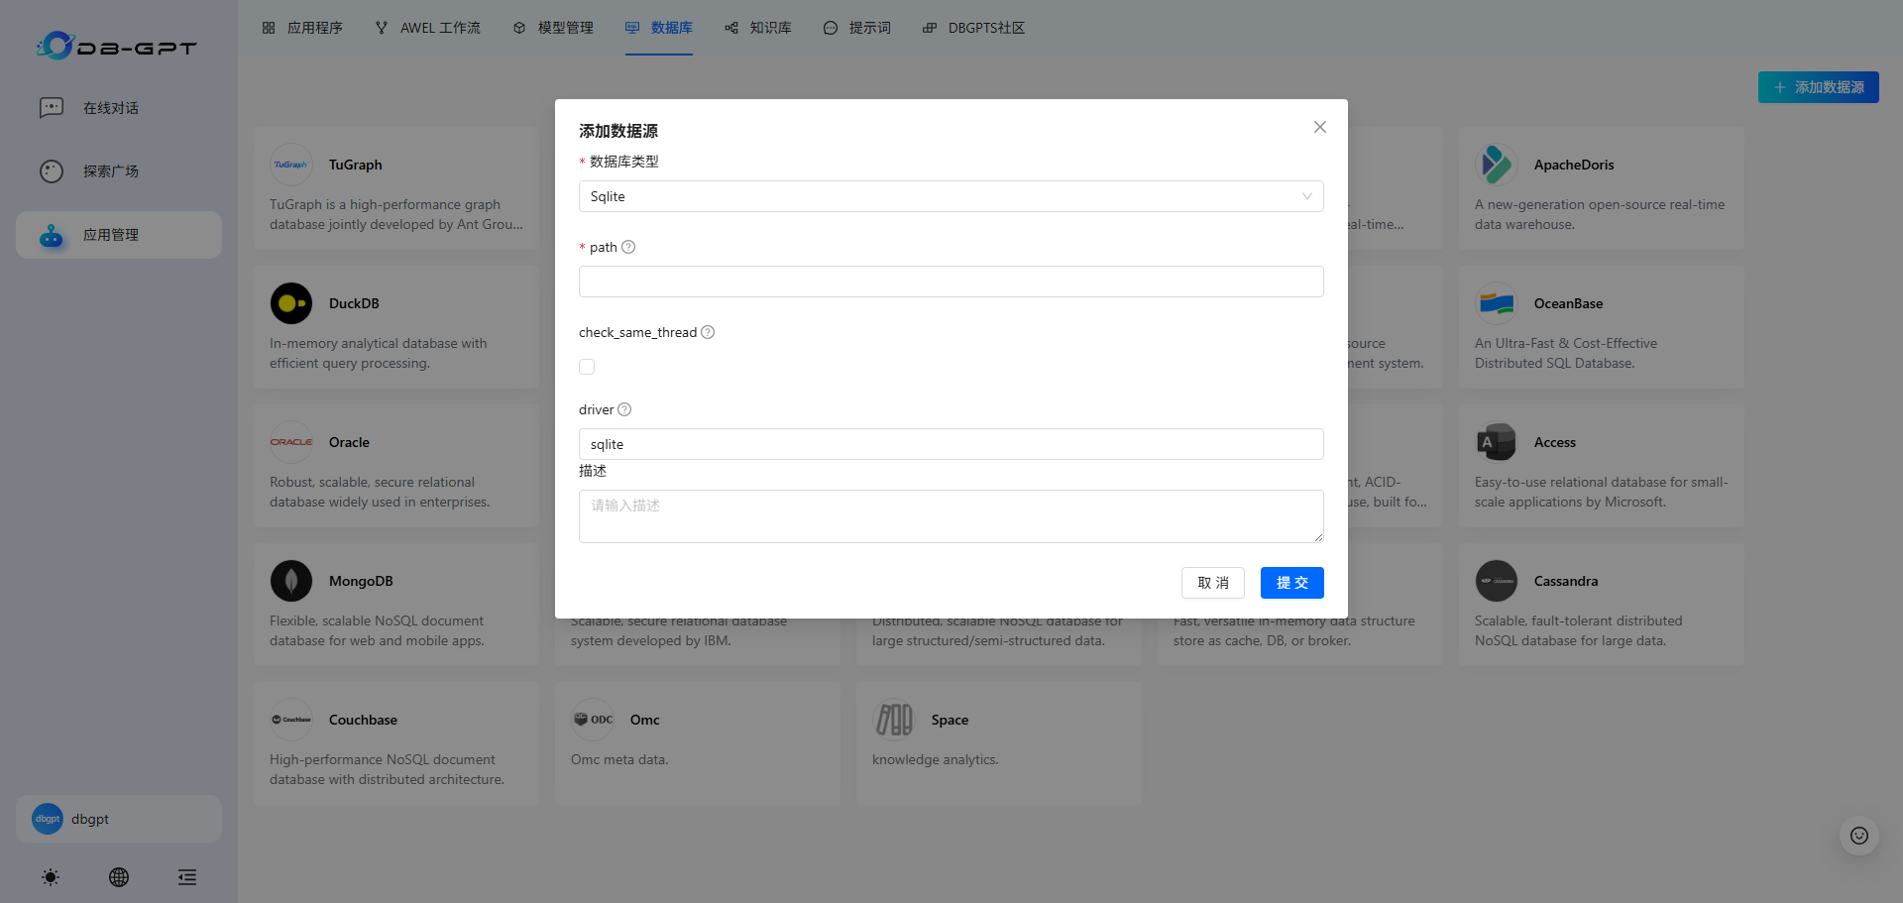Image resolution: width=1903 pixels, height=903 pixels.
Task: Click the 取消 cancel button
Action: [1212, 583]
